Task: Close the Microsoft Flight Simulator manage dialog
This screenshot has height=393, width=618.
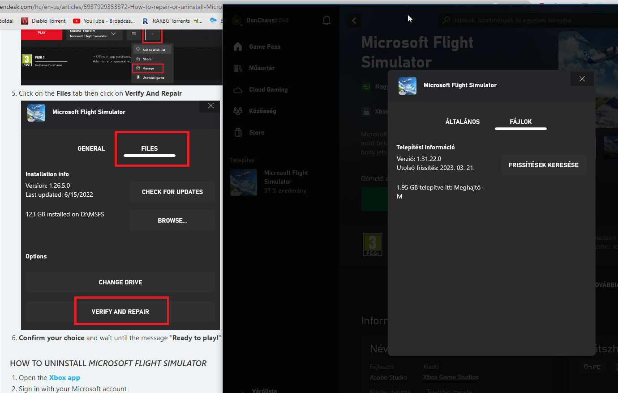Action: tap(582, 79)
